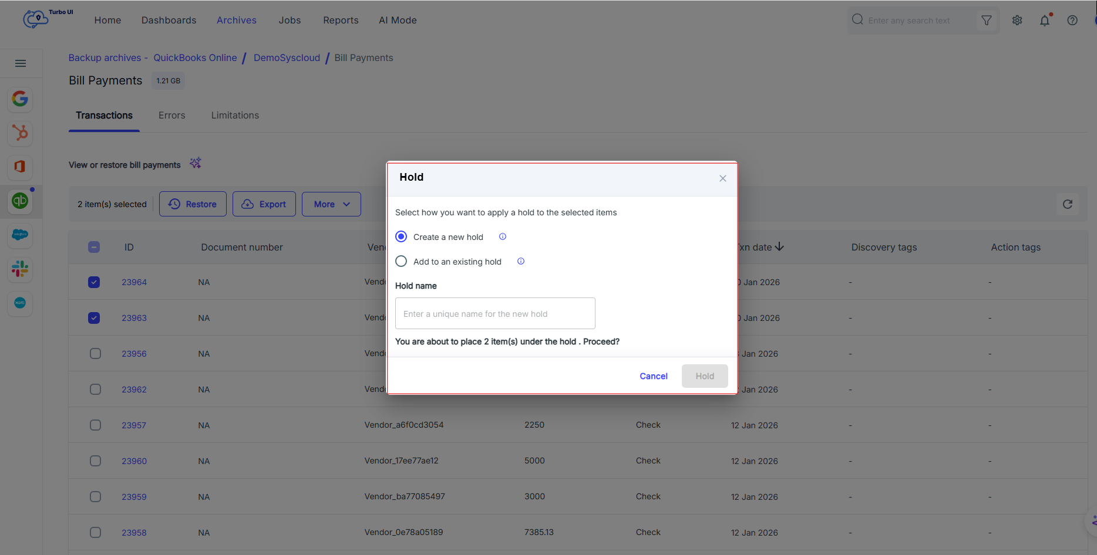1097x555 pixels.
Task: Check the row 23959 checkbox
Action: pyautogui.click(x=95, y=497)
